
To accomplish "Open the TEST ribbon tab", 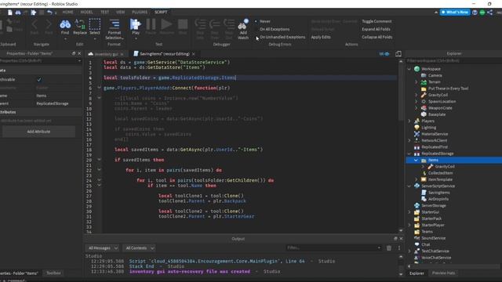I will coord(104,13).
